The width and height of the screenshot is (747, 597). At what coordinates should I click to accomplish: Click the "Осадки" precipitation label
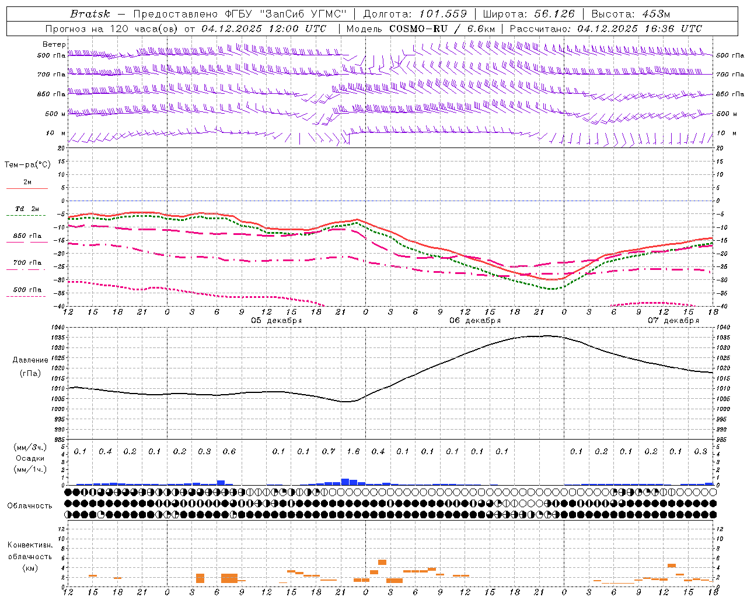30,458
